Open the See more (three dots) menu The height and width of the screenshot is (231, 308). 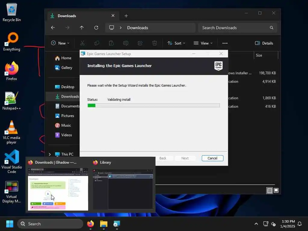click(225, 43)
